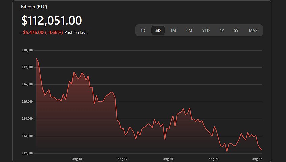Click the Aug 19 date on x-axis

pos(122,159)
